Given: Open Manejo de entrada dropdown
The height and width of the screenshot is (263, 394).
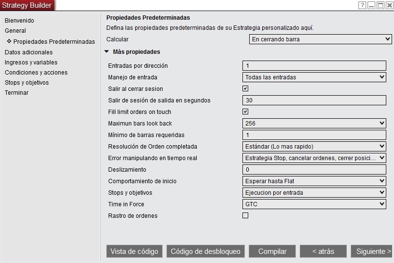Looking at the screenshot, I should point(314,77).
